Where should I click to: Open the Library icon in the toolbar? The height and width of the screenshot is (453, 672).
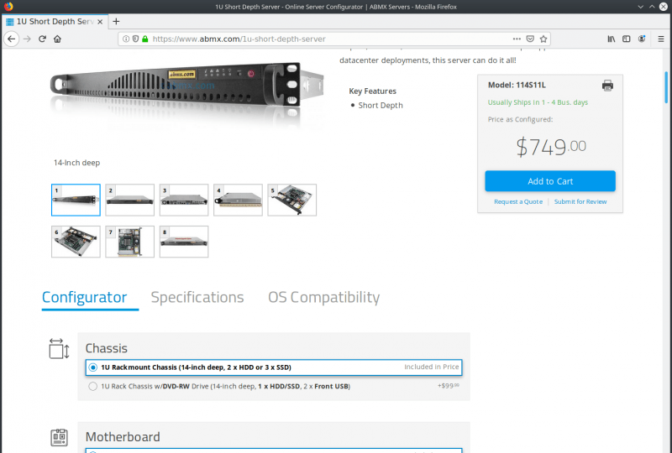click(612, 39)
